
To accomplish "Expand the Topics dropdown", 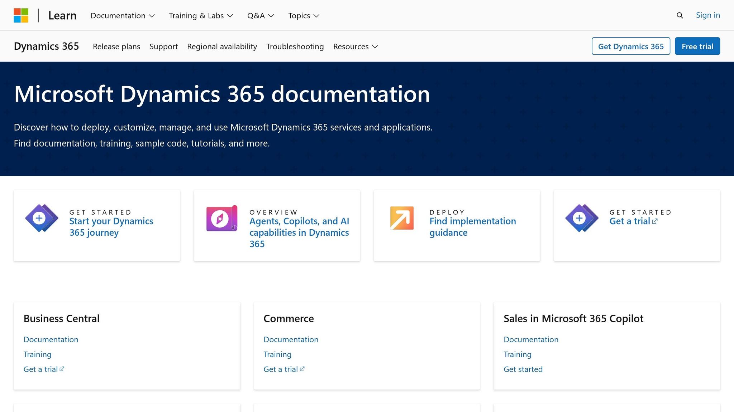I will pos(304,15).
